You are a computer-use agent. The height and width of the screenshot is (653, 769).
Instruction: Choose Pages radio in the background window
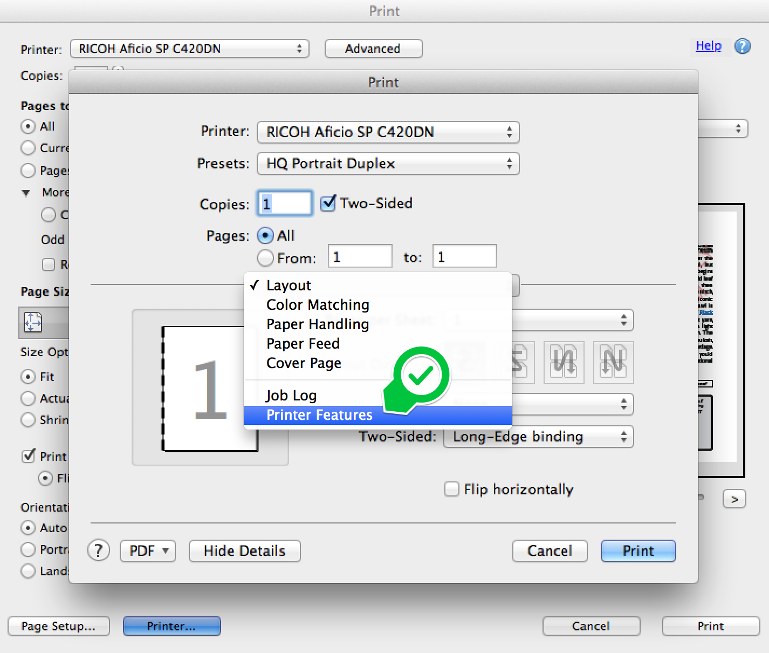pyautogui.click(x=28, y=171)
